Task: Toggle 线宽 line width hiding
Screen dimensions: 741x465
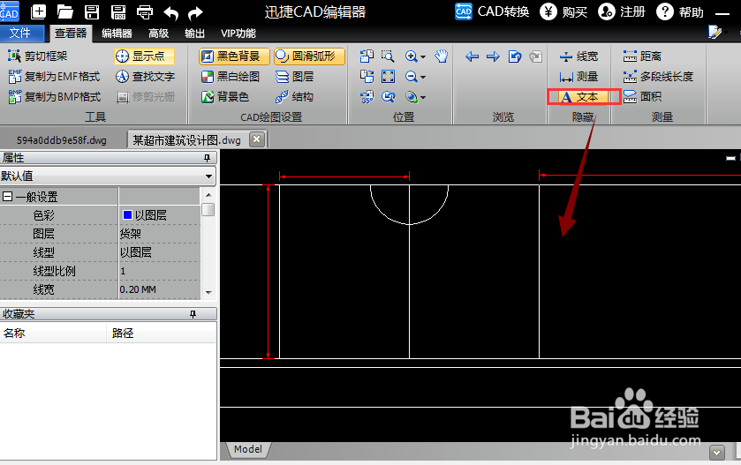Action: click(x=578, y=56)
